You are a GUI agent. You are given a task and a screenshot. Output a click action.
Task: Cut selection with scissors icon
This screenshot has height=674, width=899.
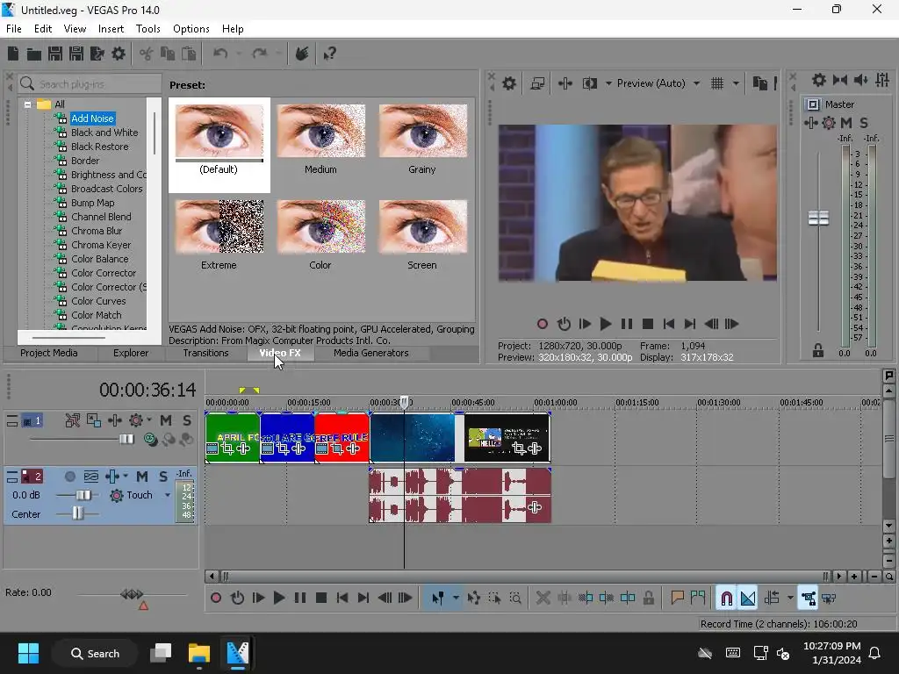point(147,54)
